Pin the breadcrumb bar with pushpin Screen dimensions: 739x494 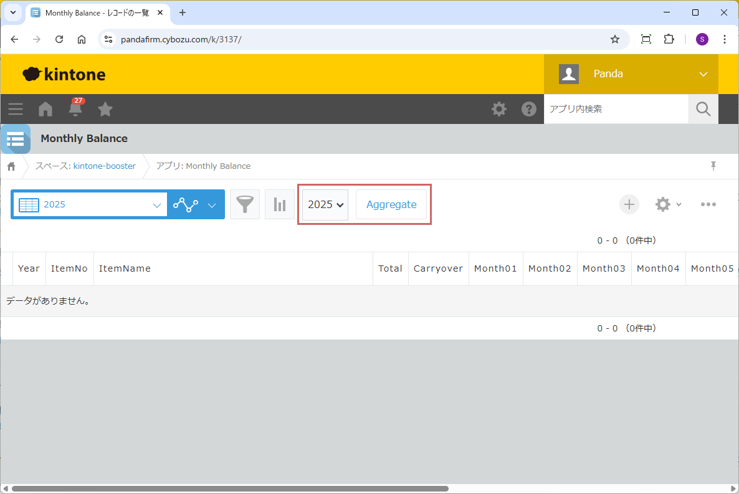tap(713, 166)
